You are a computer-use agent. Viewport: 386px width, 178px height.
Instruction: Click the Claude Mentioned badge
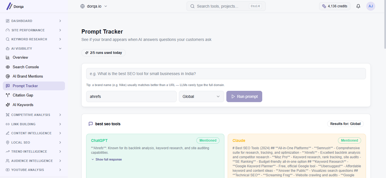click(x=350, y=140)
